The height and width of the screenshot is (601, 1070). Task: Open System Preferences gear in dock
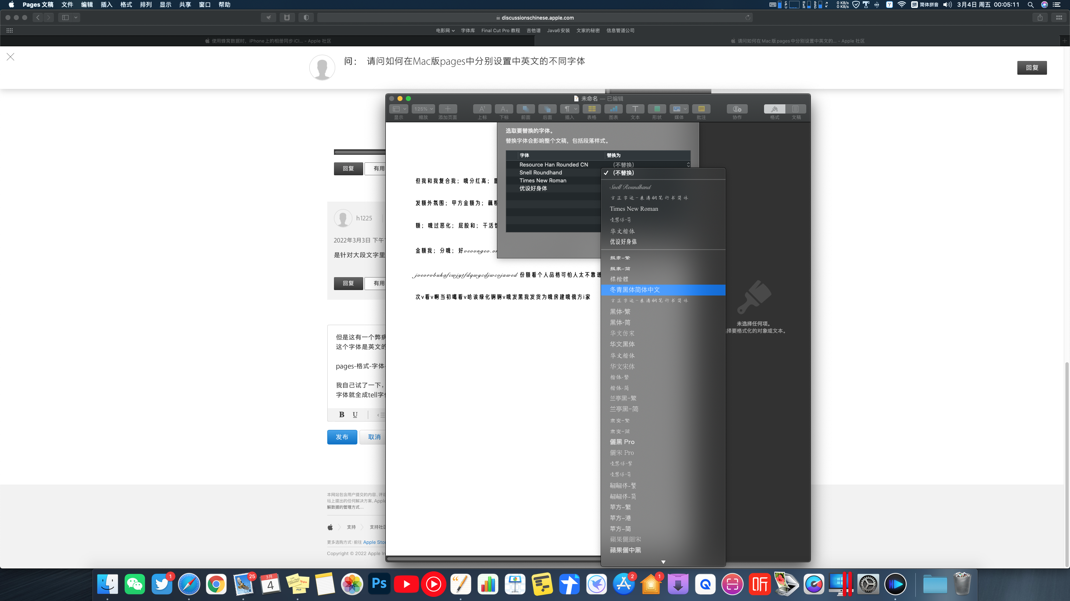868,584
